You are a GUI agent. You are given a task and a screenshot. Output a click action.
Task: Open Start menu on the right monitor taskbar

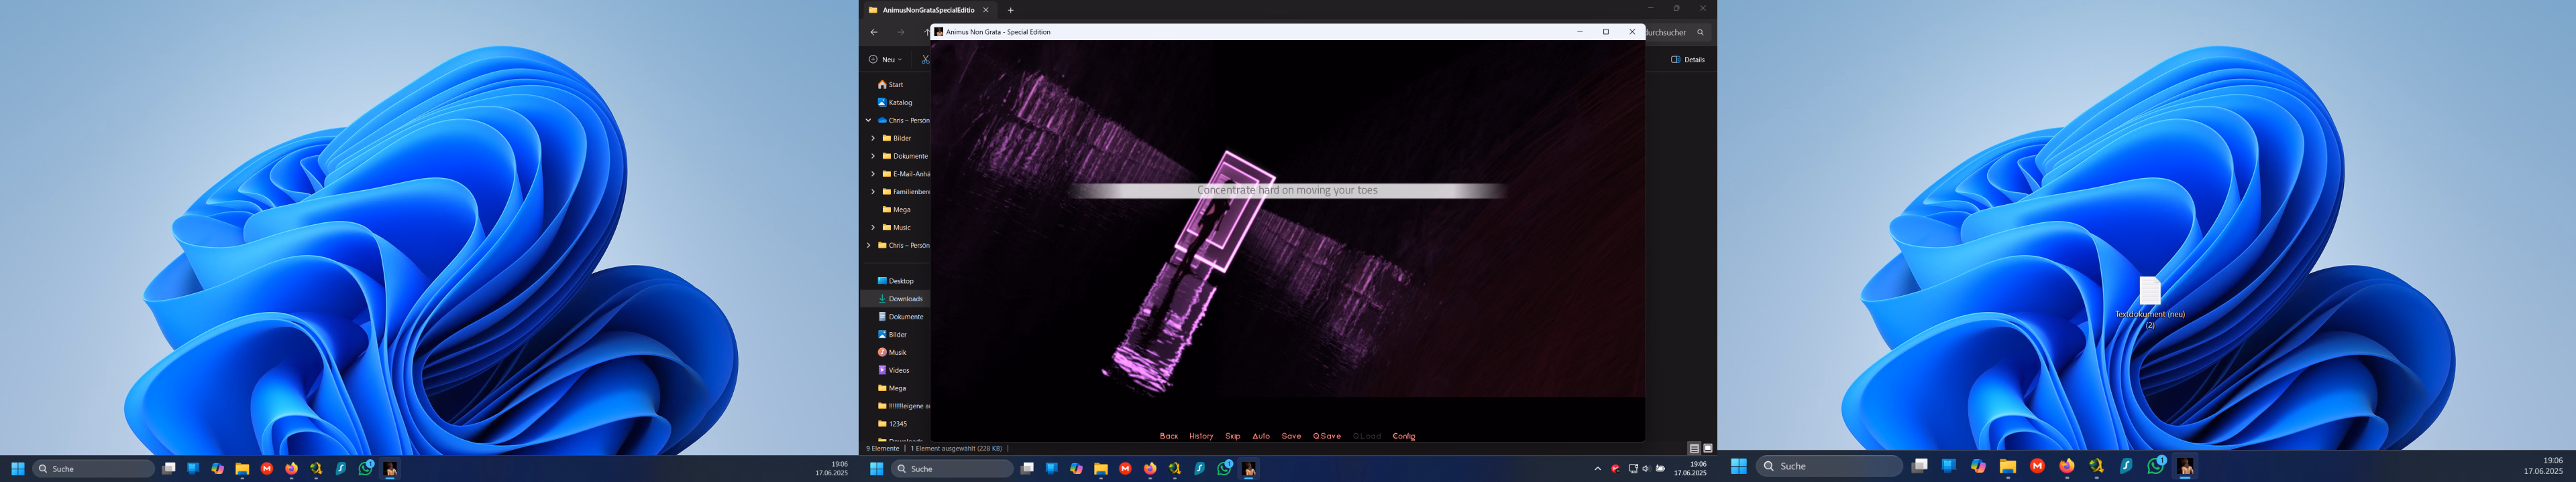click(x=1739, y=466)
